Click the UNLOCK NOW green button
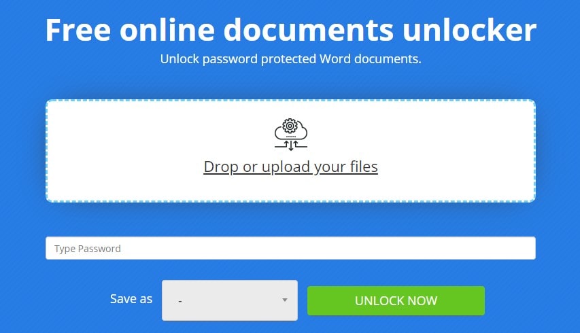This screenshot has width=580, height=333. click(396, 300)
